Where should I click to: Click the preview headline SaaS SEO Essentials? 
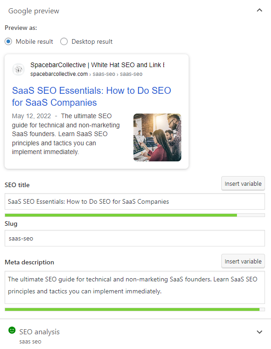tap(92, 97)
